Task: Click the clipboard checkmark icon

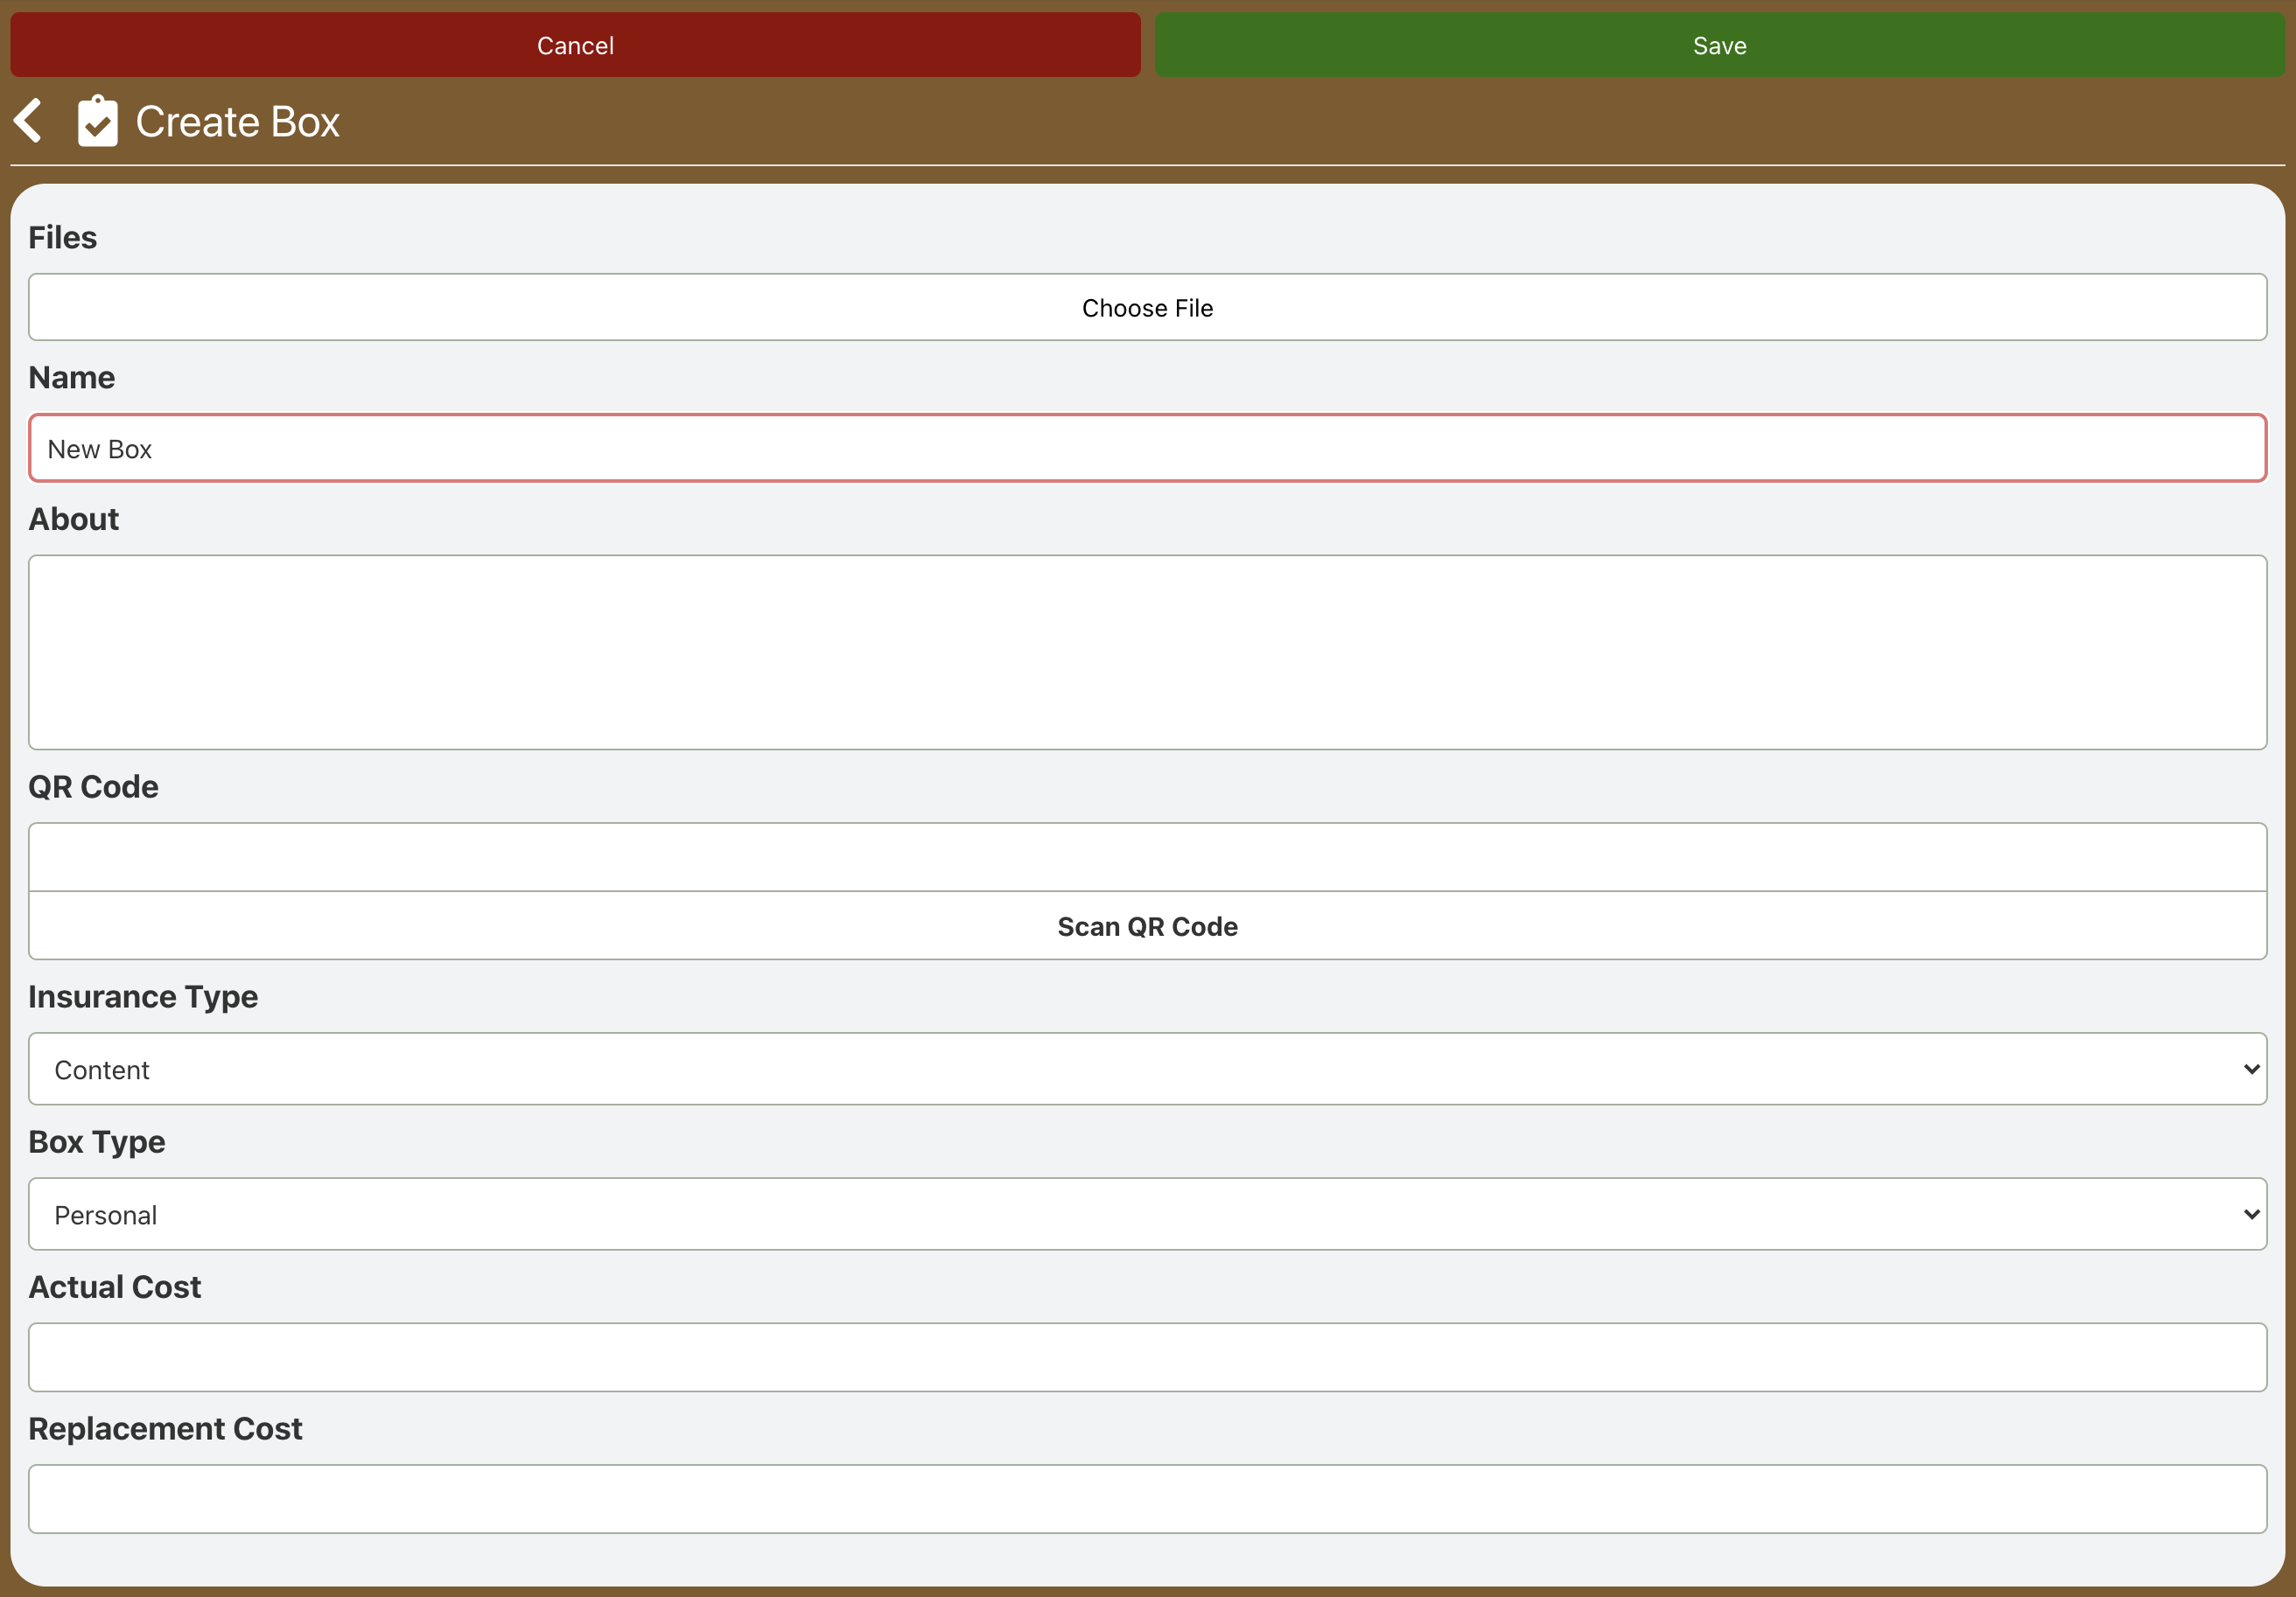Action: tap(97, 121)
